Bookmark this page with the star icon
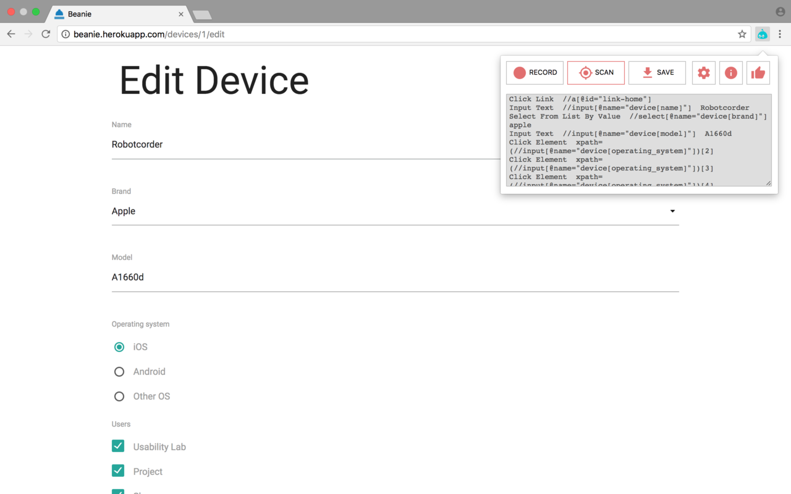Viewport: 791px width, 494px height. click(742, 34)
